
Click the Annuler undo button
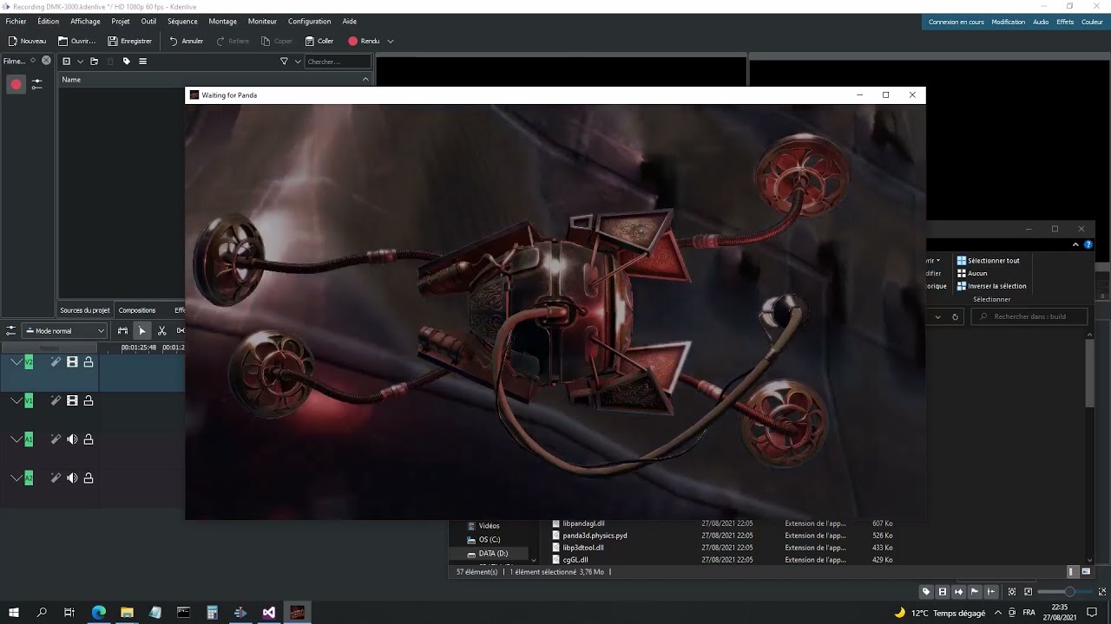186,41
